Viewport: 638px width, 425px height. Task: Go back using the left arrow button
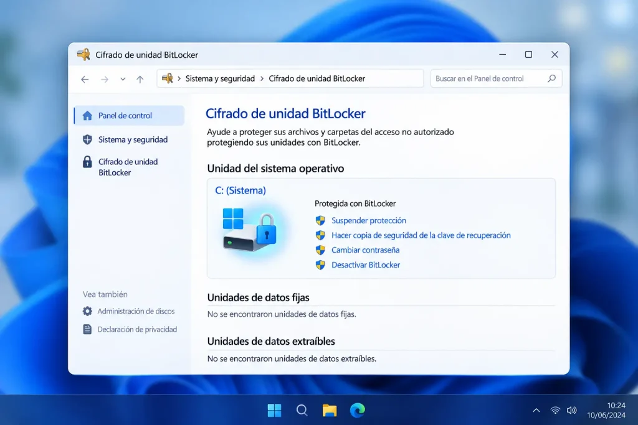(85, 79)
